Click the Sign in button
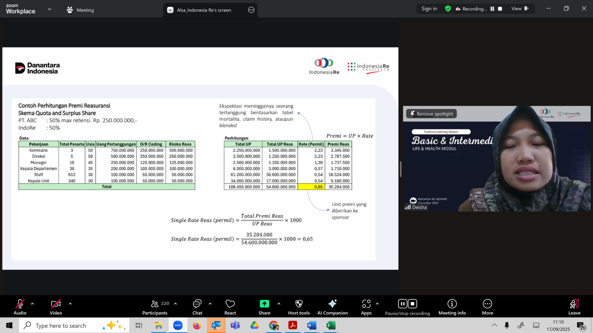Viewport: 593px width, 333px height. point(429,9)
